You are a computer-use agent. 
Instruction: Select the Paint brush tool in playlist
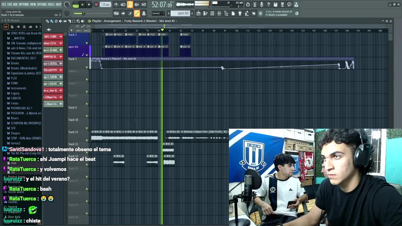(x=52, y=21)
